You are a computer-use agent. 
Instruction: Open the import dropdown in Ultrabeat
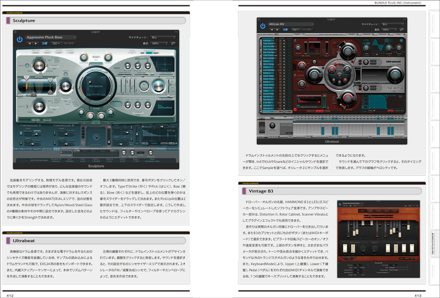pyautogui.click(x=299, y=34)
